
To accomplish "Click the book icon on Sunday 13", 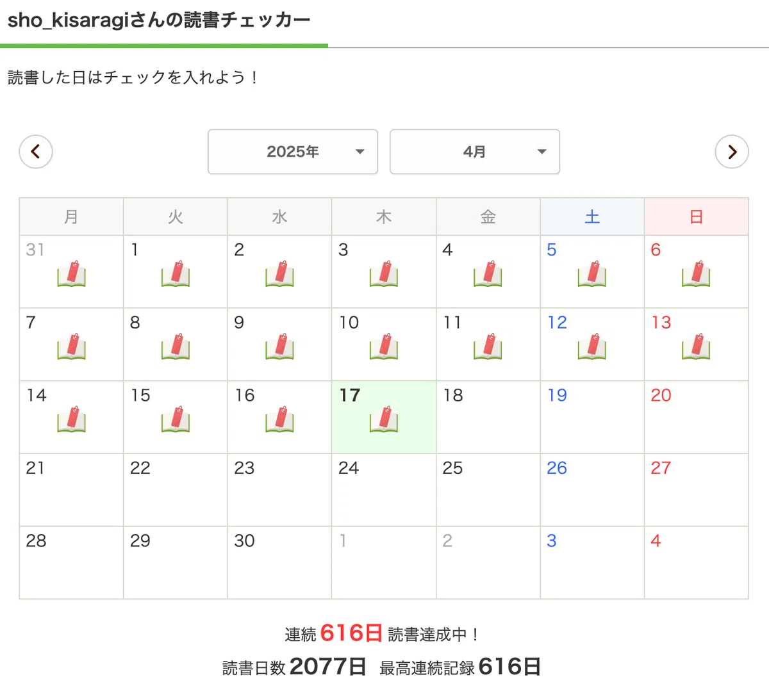I will pyautogui.click(x=697, y=346).
